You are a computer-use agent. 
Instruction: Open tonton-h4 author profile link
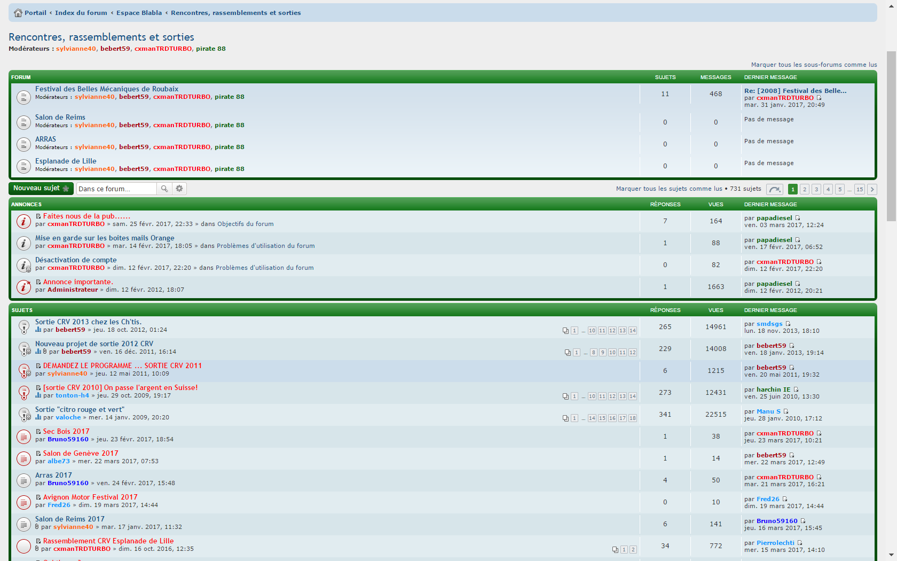coord(73,396)
